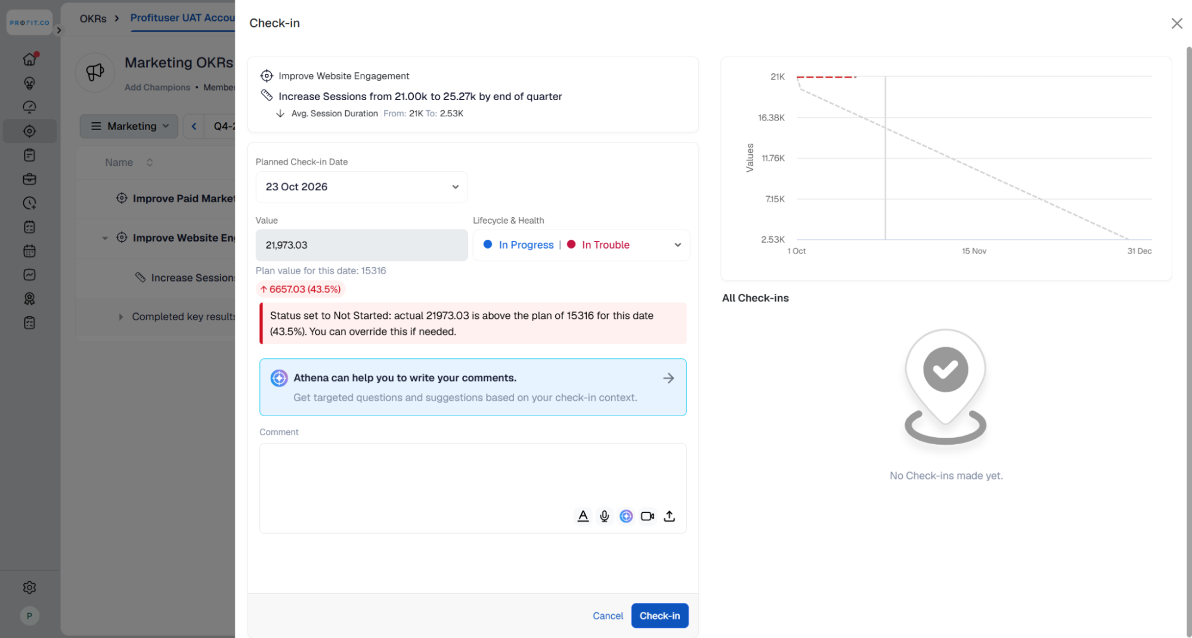This screenshot has height=638, width=1192.
Task: Sort by the Name column arrows
Action: click(150, 162)
